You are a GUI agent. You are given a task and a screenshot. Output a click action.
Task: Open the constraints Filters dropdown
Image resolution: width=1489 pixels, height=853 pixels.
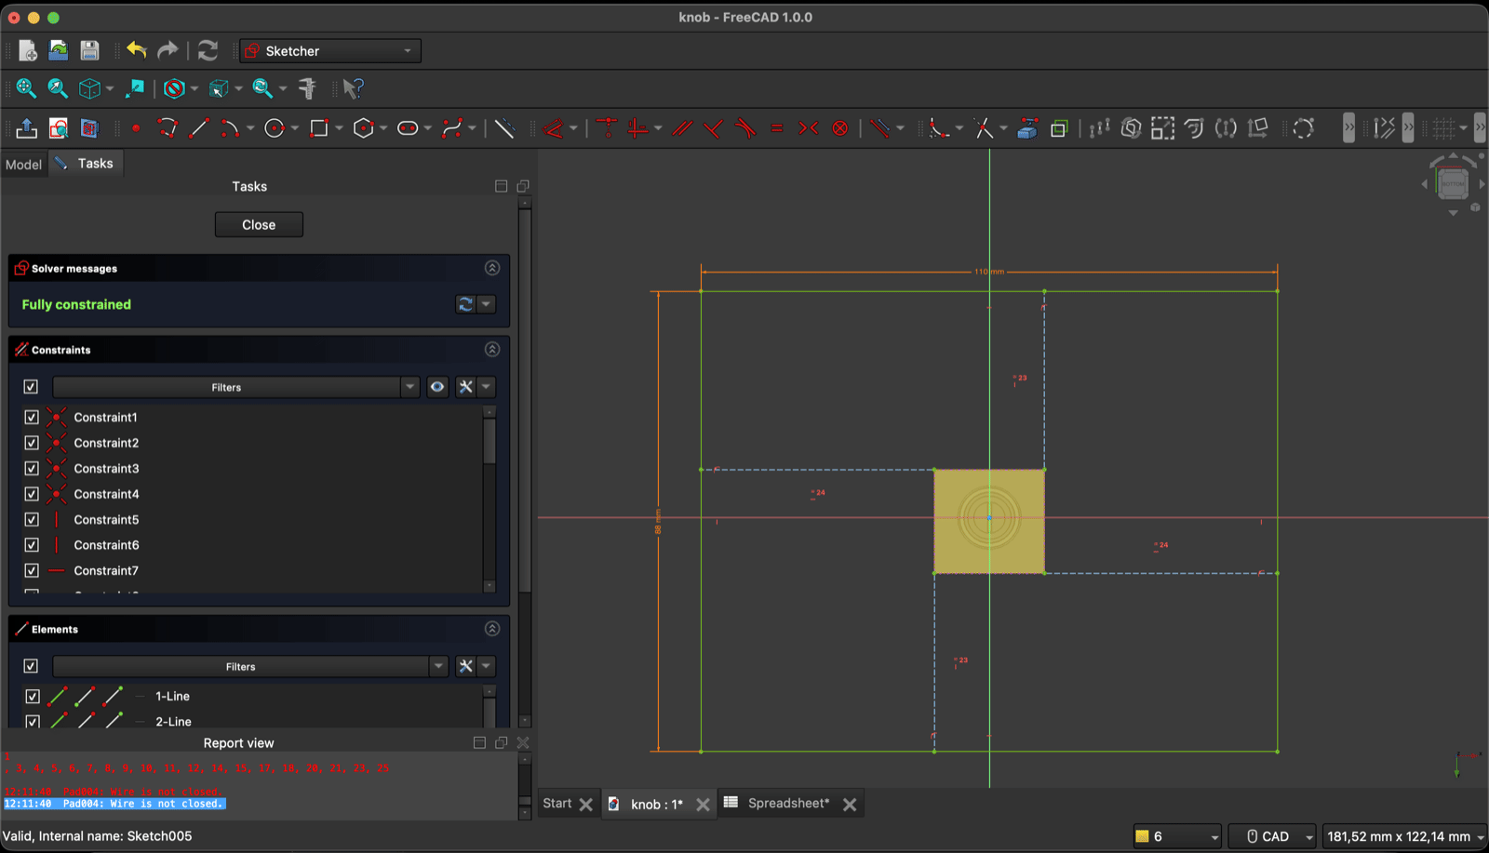(235, 387)
